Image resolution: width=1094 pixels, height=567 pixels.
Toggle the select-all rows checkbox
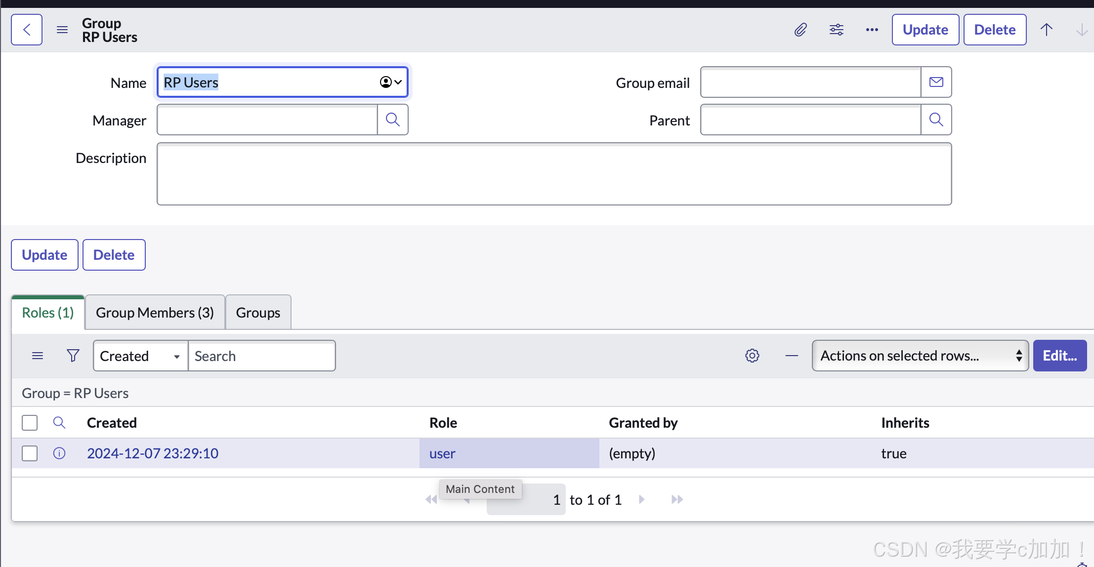point(30,423)
